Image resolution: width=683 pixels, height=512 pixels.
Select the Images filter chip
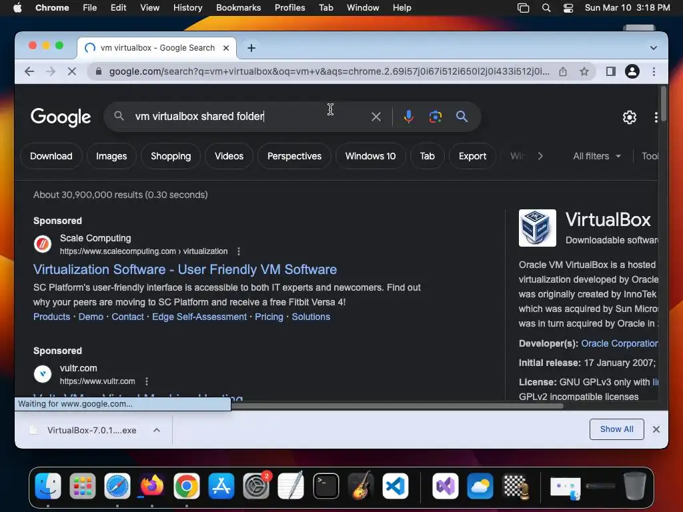click(111, 156)
